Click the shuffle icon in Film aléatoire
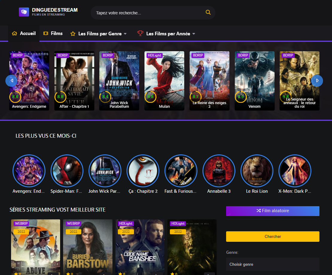Image resolution: width=332 pixels, height=275 pixels. tap(258, 211)
